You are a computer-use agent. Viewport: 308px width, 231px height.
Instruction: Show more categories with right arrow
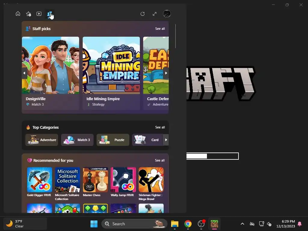click(166, 140)
